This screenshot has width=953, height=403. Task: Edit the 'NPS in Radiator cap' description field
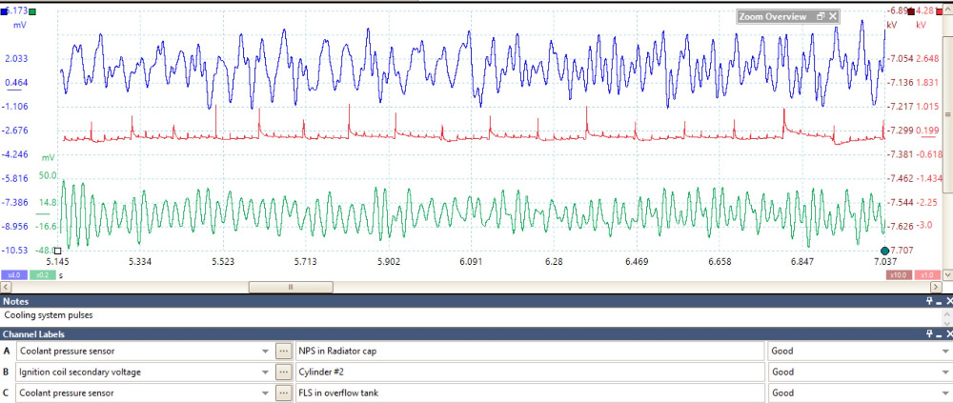point(529,350)
